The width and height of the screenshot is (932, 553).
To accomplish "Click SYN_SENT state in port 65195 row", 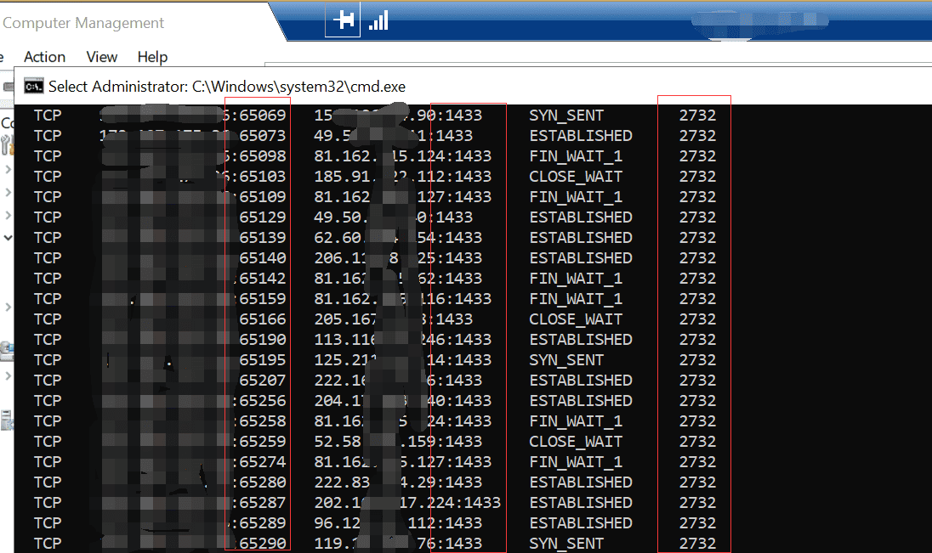I will (x=566, y=360).
